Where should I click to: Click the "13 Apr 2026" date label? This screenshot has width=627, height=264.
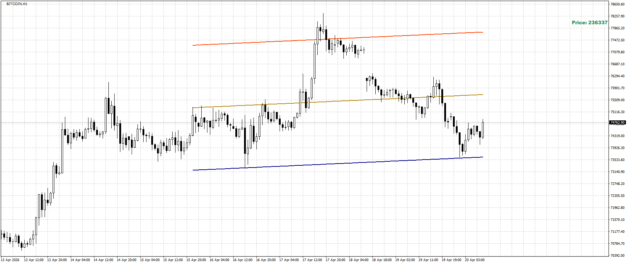(10, 260)
